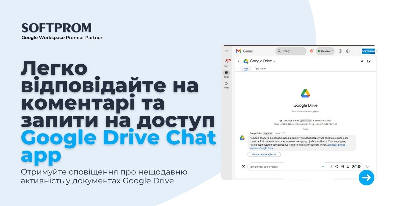The image size is (395, 206).
Task: Open the Google apps grid
Action: pos(355,51)
